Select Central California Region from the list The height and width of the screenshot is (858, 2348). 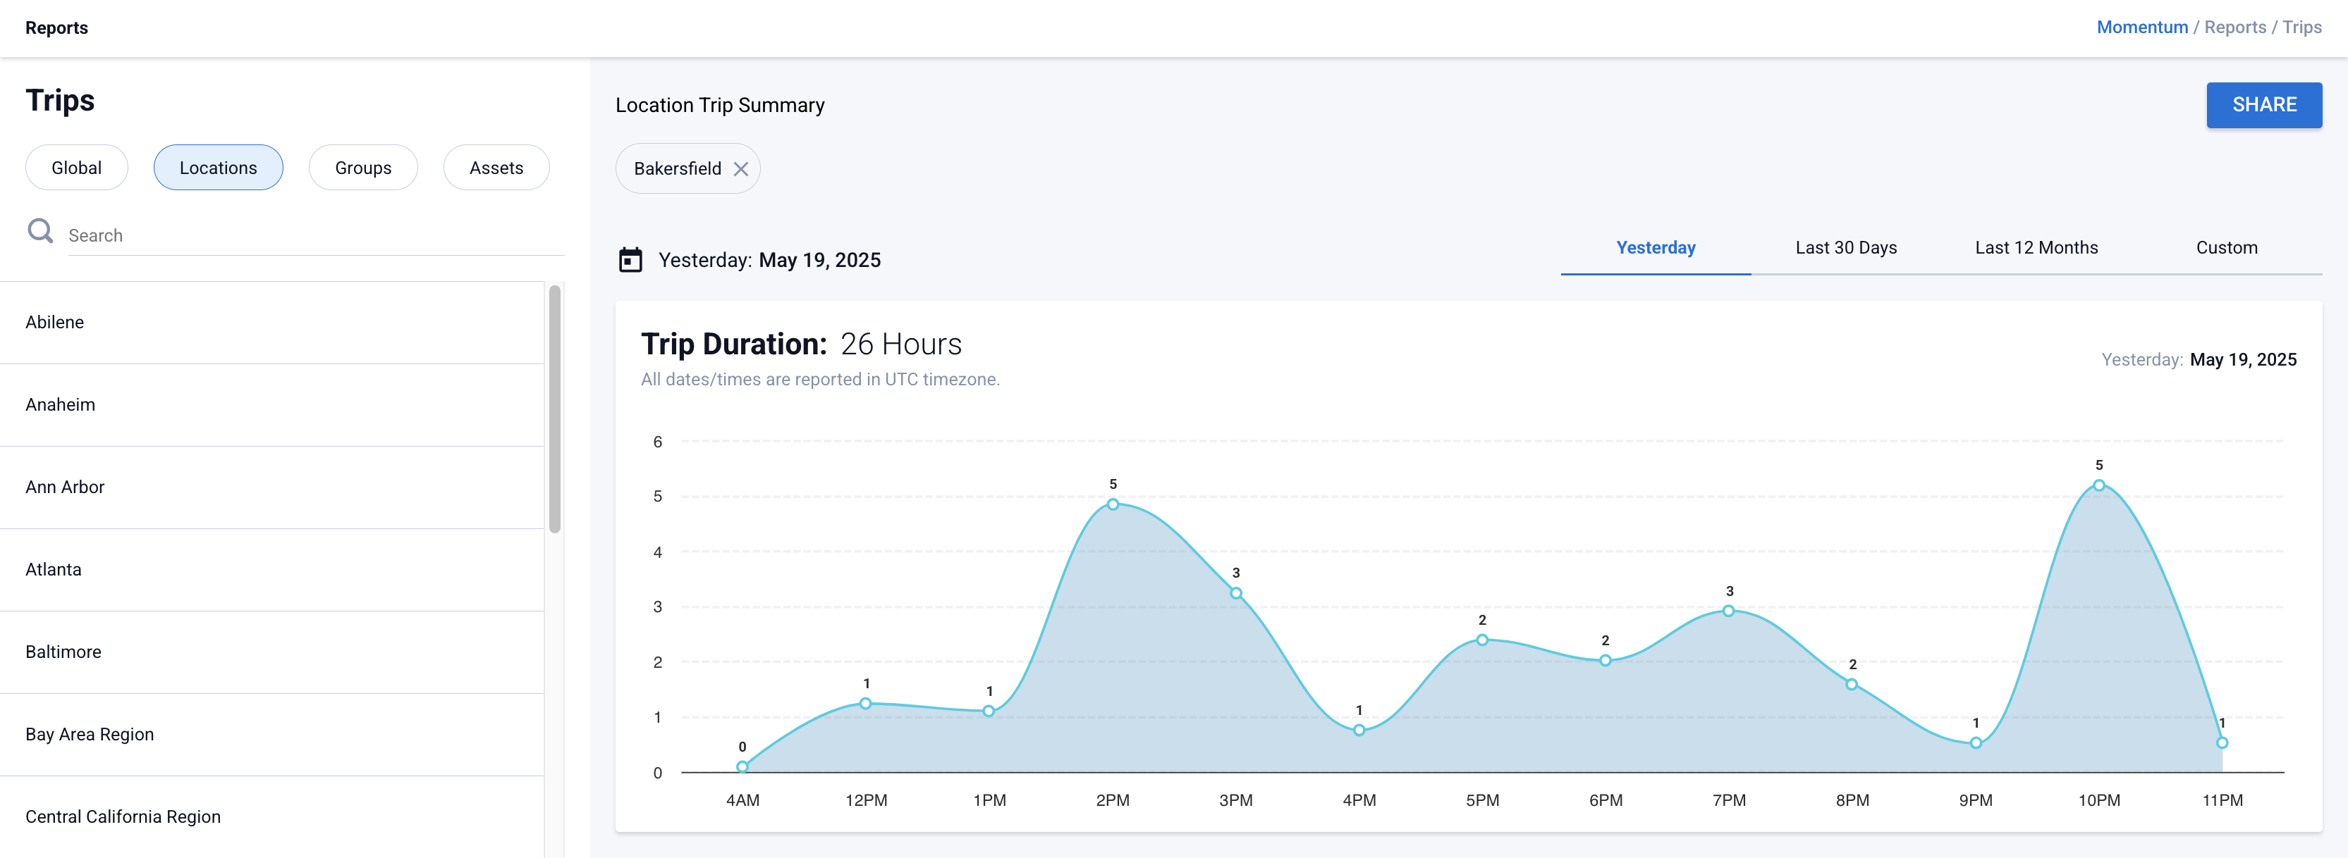(x=124, y=816)
